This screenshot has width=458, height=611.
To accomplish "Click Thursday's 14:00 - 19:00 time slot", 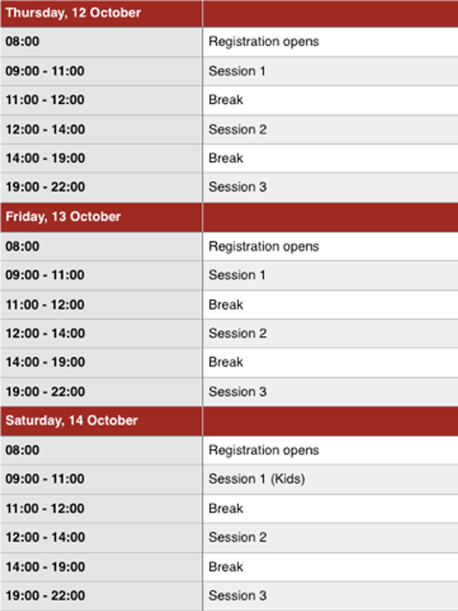I will pyautogui.click(x=45, y=158).
